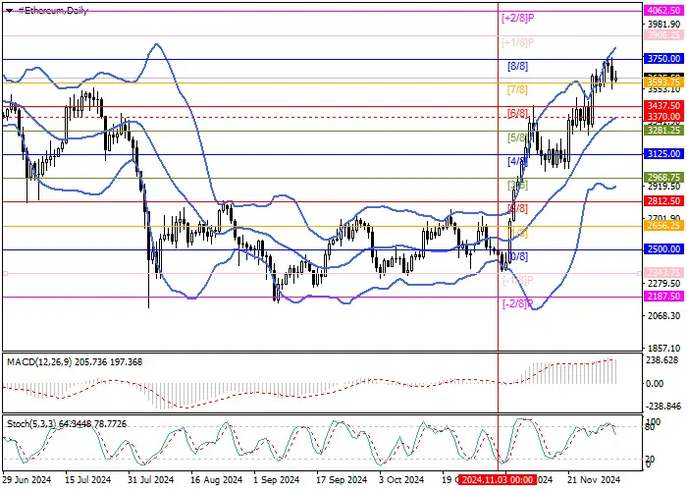Click the 3437.50 red price tag
Screen dimensions: 687x491
[663, 106]
